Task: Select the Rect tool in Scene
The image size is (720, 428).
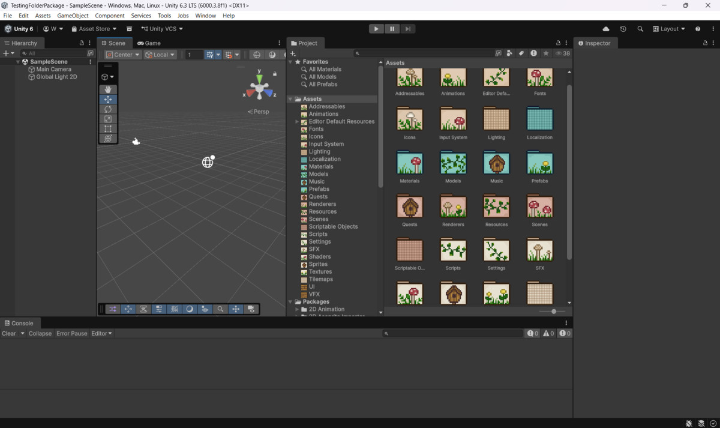Action: point(108,128)
